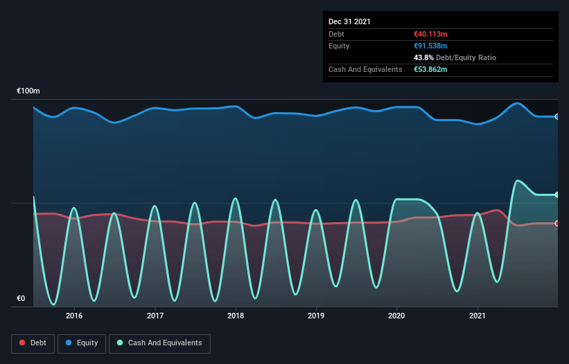Click the Debt label in tooltip
569x364 pixels.
pos(336,34)
